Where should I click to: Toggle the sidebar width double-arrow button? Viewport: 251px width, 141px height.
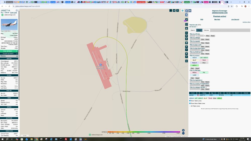190,11
